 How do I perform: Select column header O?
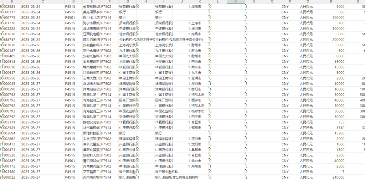point(272,2)
